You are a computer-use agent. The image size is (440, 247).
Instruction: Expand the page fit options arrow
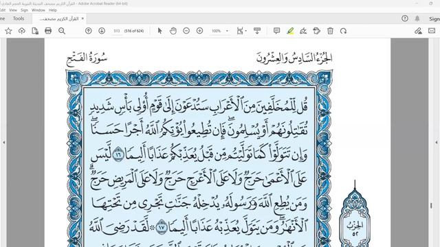pos(246,31)
